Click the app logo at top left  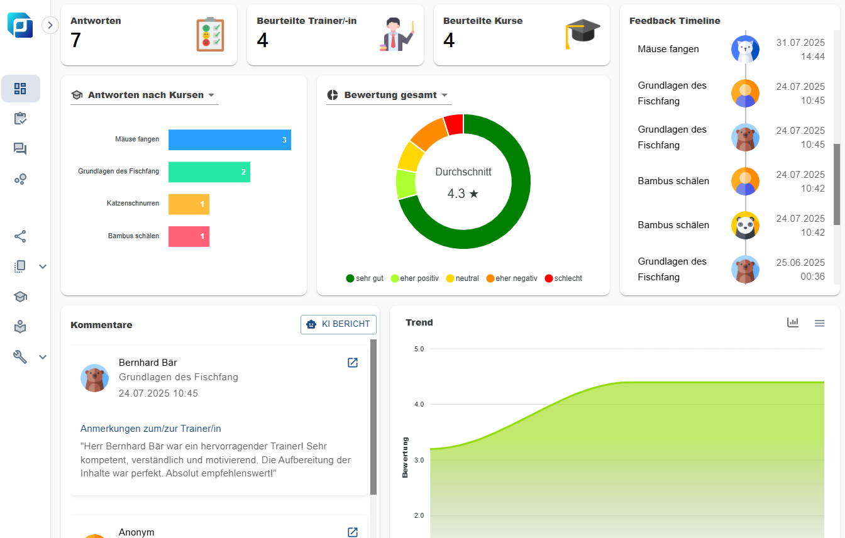20,25
